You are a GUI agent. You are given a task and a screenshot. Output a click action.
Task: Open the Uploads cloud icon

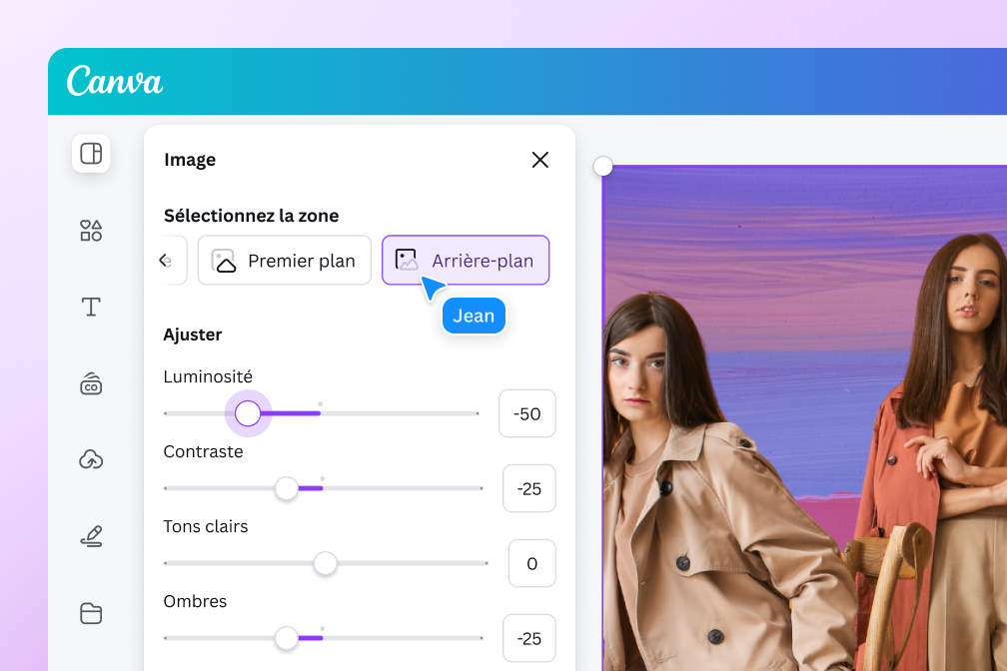[91, 459]
